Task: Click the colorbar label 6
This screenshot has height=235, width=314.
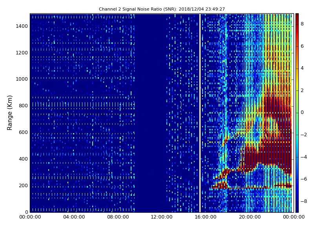Action: click(x=302, y=46)
